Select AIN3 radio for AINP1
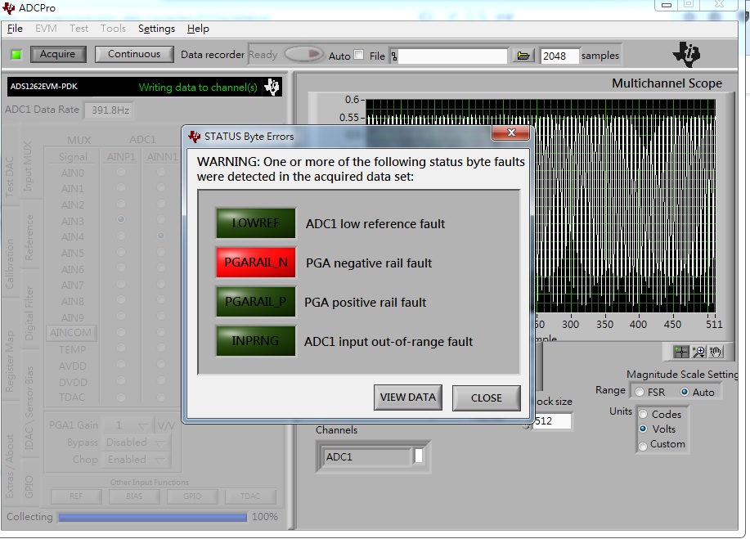Viewport: 750px width, 539px height. [x=121, y=219]
